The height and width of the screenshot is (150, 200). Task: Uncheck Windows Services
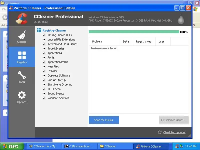point(44,98)
